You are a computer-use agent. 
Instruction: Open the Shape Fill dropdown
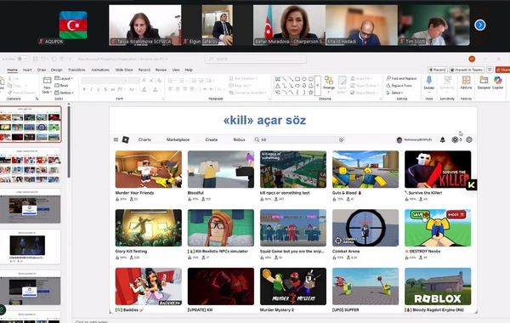coord(361,78)
